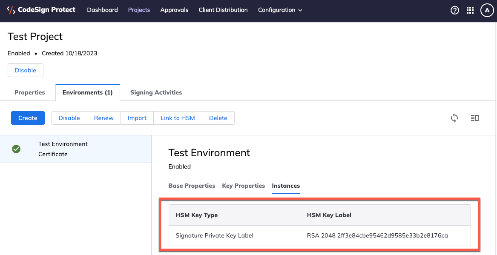Switch to the Properties tab
The image size is (497, 255).
point(30,92)
